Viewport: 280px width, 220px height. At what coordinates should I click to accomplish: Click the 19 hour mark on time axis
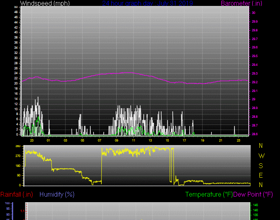(202, 140)
